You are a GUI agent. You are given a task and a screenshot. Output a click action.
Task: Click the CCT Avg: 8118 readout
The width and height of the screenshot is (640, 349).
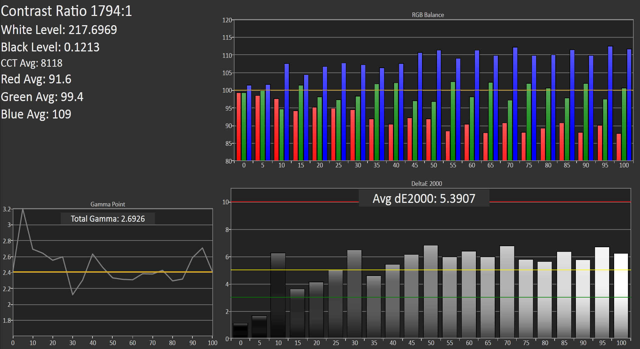(32, 63)
